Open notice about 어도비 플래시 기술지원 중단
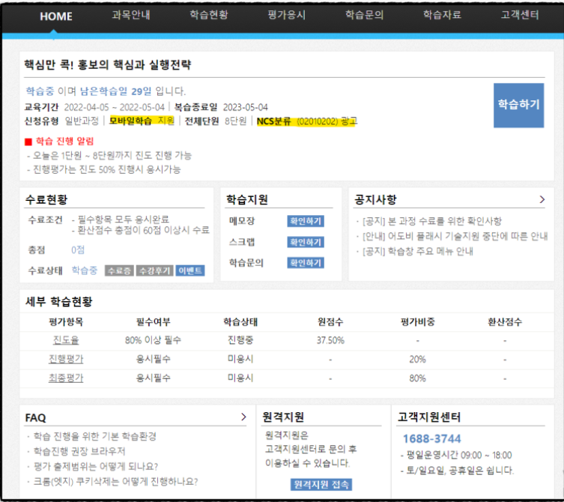 point(455,236)
